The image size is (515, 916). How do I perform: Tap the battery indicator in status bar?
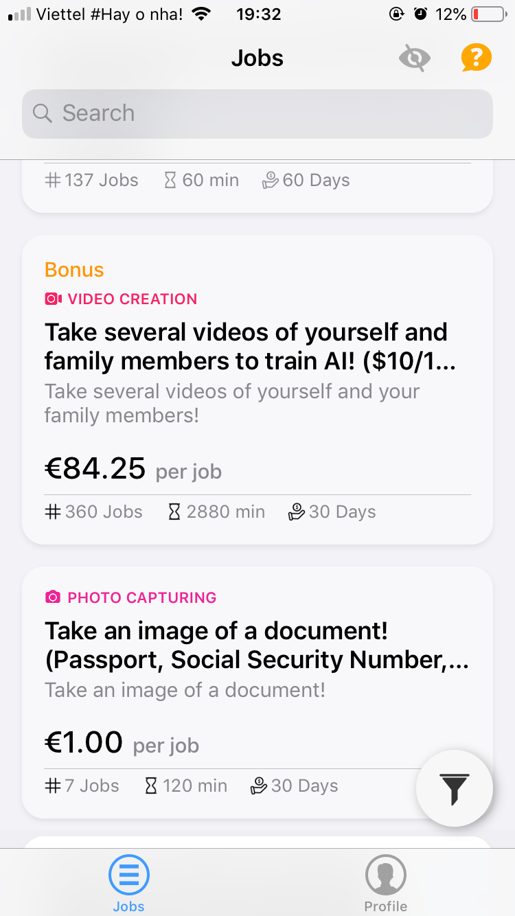pyautogui.click(x=489, y=14)
